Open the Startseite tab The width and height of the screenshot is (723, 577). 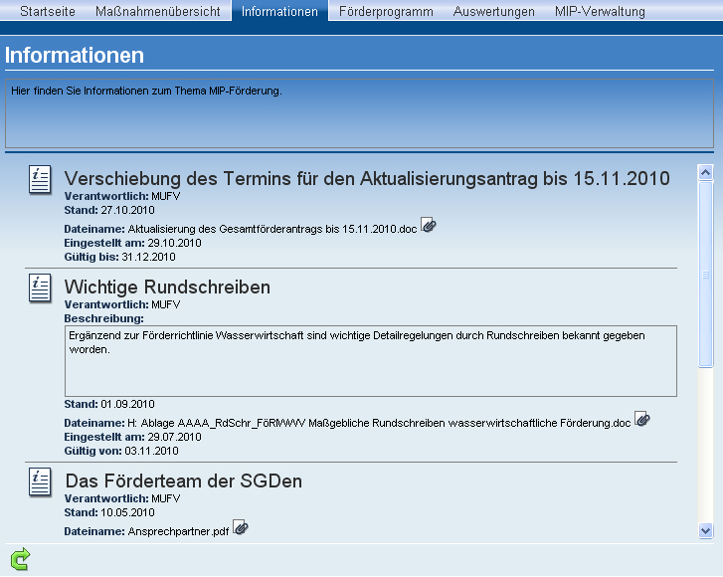click(48, 11)
